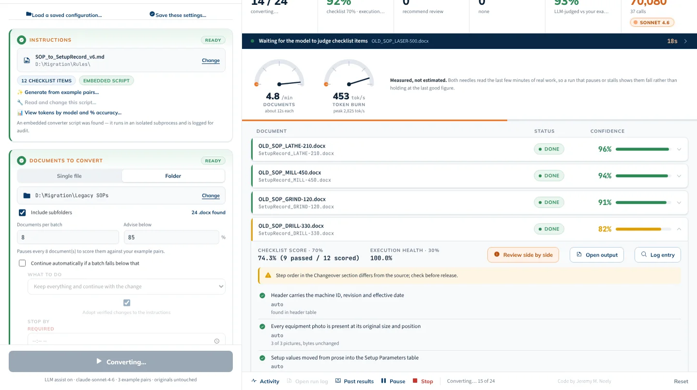Click the Token burn gauge
The image size is (697, 390).
click(349, 74)
